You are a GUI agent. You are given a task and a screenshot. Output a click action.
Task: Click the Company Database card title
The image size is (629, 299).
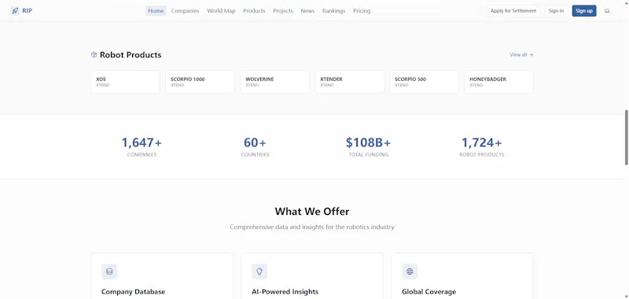pyautogui.click(x=133, y=292)
